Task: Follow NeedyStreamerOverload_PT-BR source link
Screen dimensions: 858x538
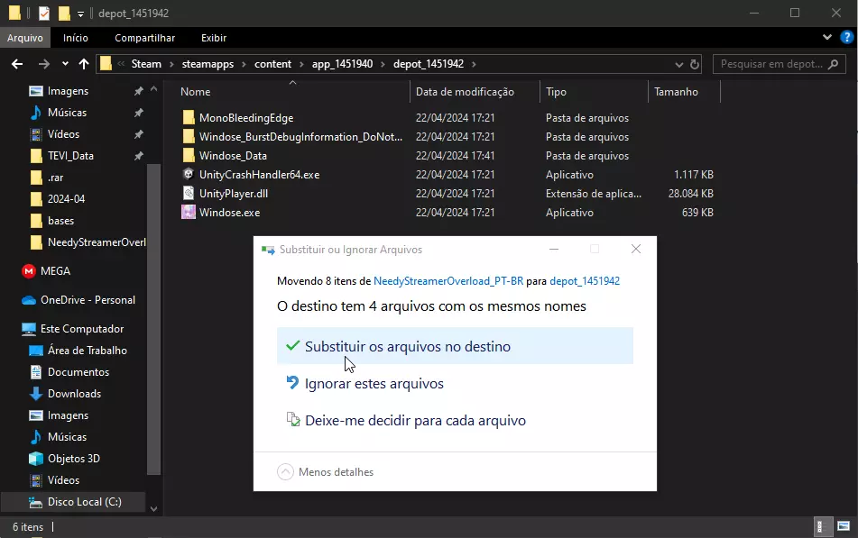Action: (448, 281)
